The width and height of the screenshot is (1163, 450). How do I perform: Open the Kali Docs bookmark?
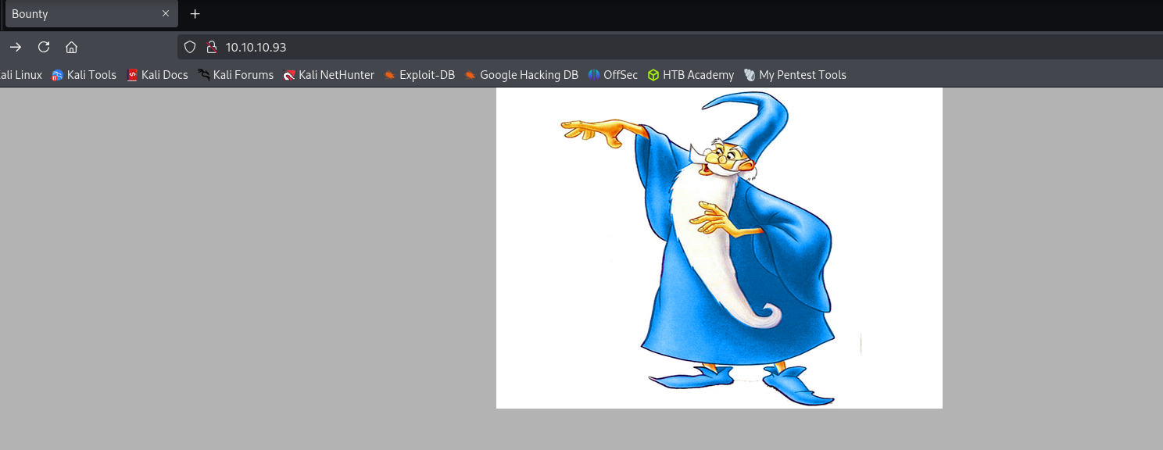pos(157,75)
